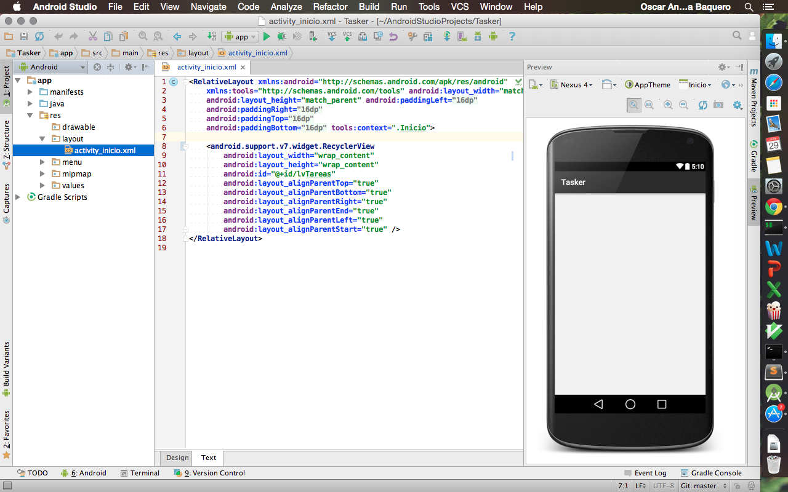Revert changes with the purple arrow icon
The width and height of the screenshot is (788, 492).
393,37
